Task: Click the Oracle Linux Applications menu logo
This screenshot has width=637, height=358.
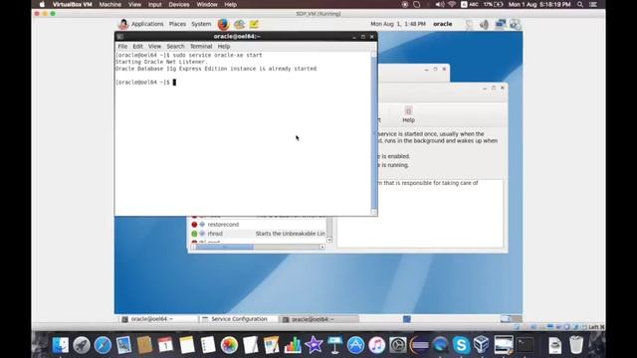Action: [x=123, y=24]
